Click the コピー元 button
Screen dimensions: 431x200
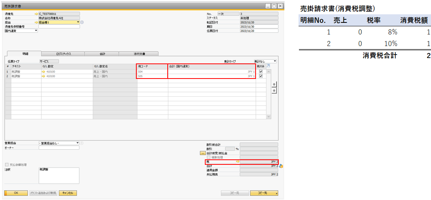235,193
